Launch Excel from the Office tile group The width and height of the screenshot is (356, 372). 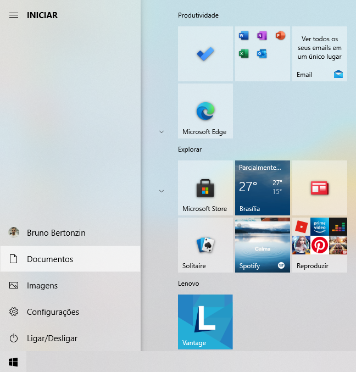(x=243, y=54)
